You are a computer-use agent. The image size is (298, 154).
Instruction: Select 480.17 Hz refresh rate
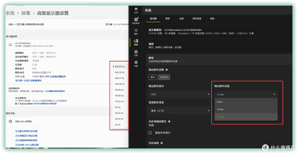(120, 78)
